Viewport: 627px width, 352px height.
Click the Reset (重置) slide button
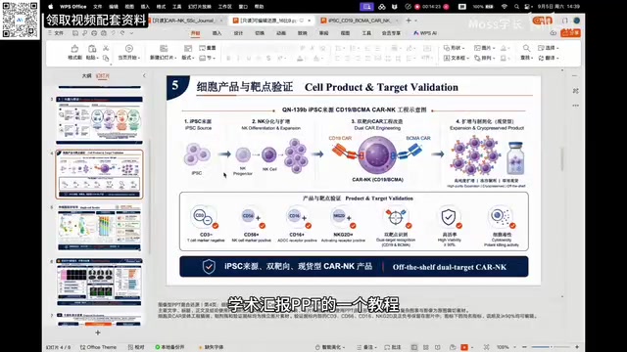click(208, 48)
